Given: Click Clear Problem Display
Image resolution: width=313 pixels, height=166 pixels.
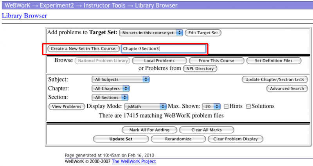Looking at the screenshot, I should coord(236,139).
